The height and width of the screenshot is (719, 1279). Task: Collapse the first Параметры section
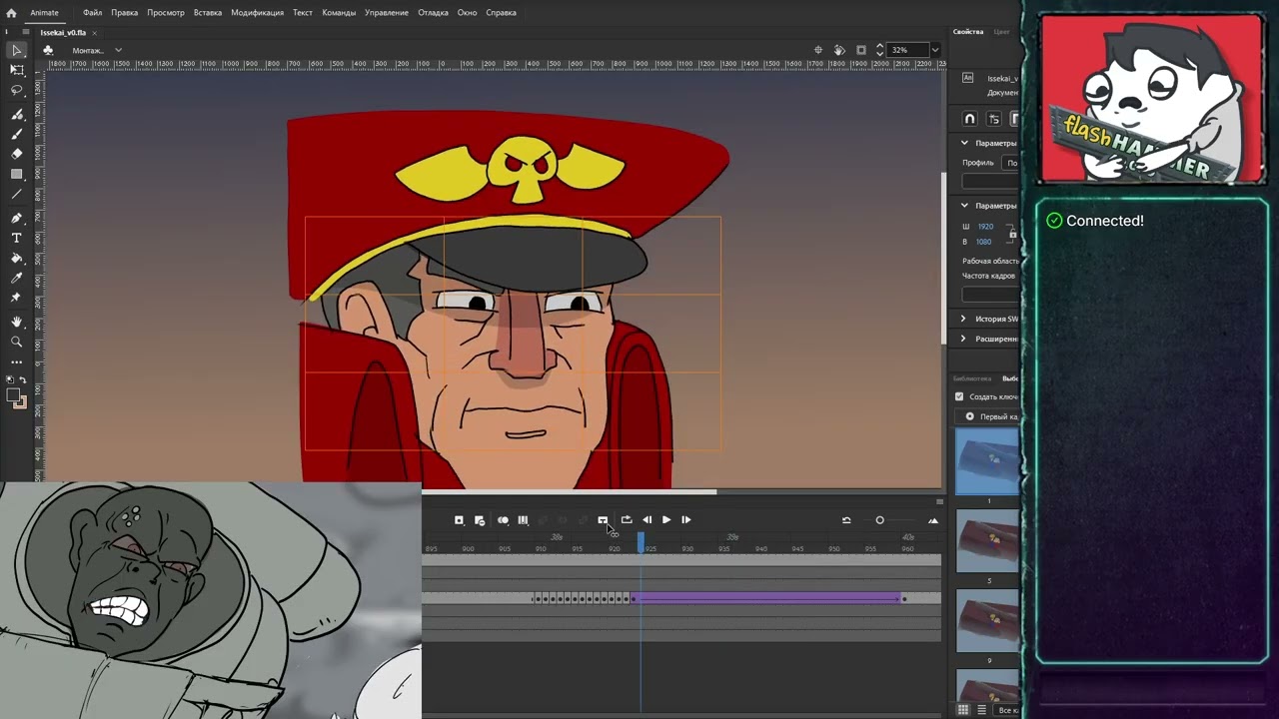click(x=965, y=143)
